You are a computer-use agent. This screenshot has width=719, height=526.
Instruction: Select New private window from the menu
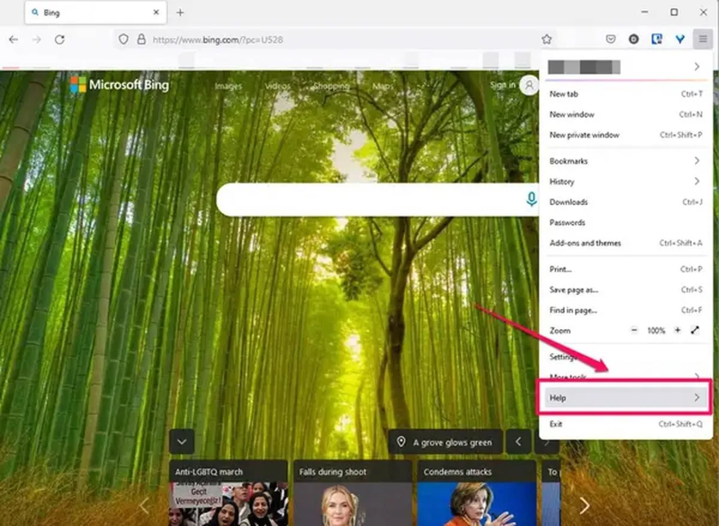click(584, 135)
